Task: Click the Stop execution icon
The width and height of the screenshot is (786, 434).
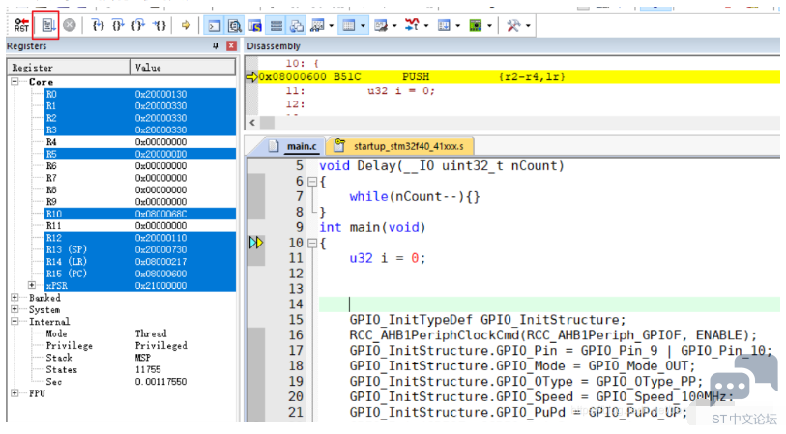Action: [x=70, y=25]
